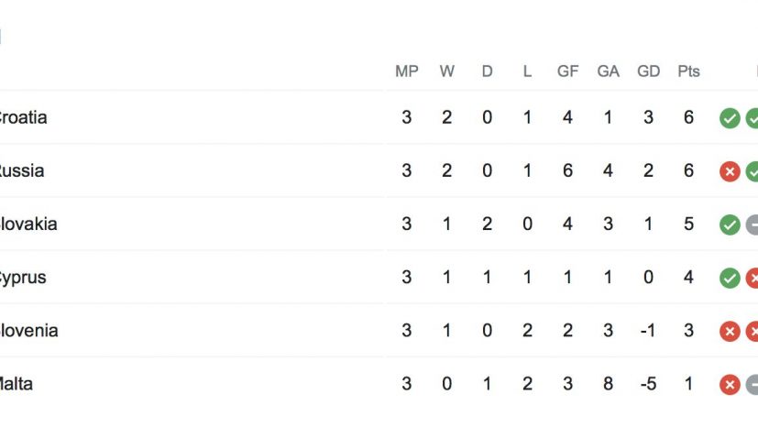Click Slovakia's green check win icon
The width and height of the screenshot is (758, 438).
pos(730,224)
